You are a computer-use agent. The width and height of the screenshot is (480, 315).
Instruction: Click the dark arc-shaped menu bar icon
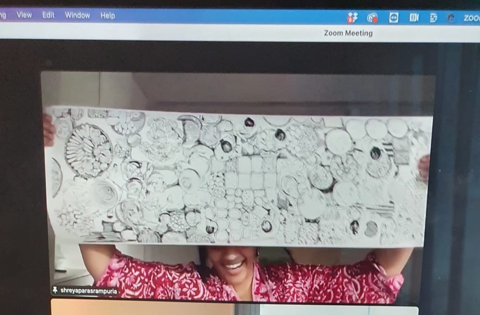click(451, 18)
